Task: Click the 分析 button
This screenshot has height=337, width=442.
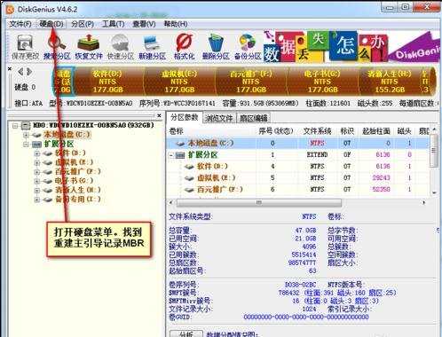Action: point(186,334)
